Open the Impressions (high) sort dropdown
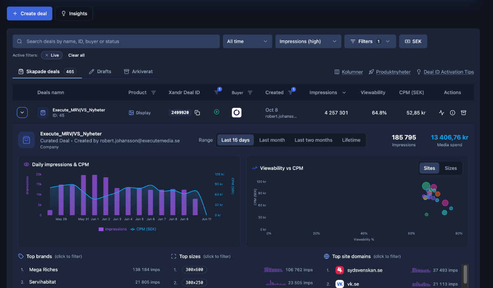This screenshot has width=493, height=288. (x=308, y=41)
